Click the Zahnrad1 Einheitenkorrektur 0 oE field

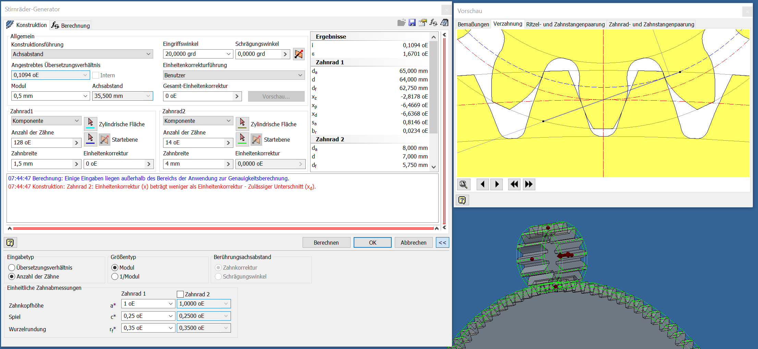click(119, 164)
